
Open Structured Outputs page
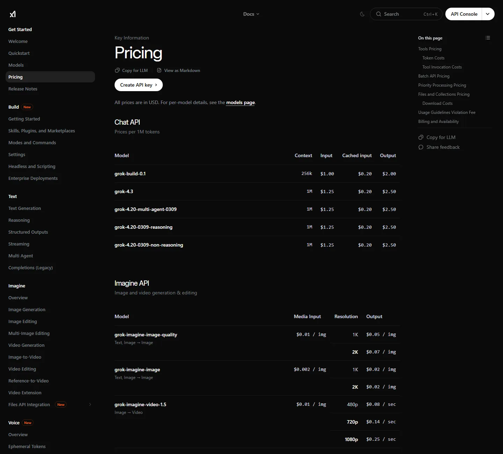pos(28,232)
